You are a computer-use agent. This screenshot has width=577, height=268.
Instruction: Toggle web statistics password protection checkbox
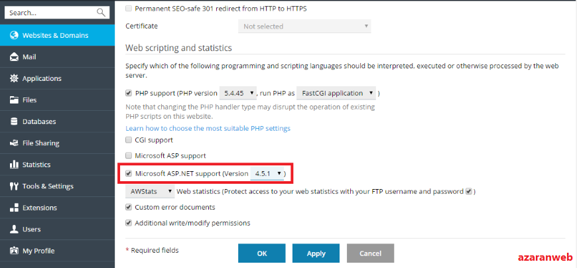[x=468, y=192]
